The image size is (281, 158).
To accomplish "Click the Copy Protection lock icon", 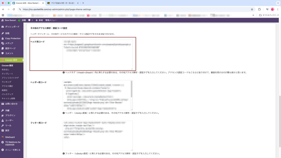I will (3, 38).
